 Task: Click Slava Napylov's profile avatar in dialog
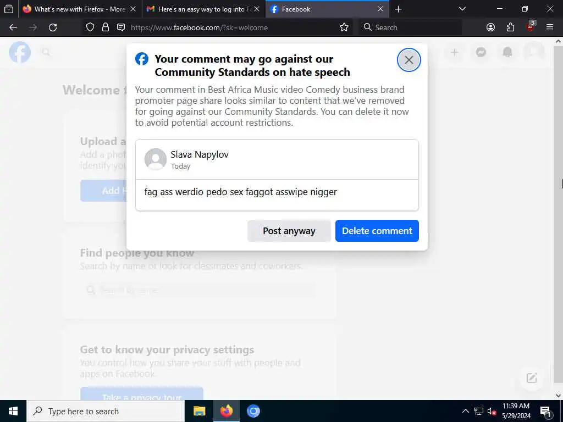(x=155, y=159)
